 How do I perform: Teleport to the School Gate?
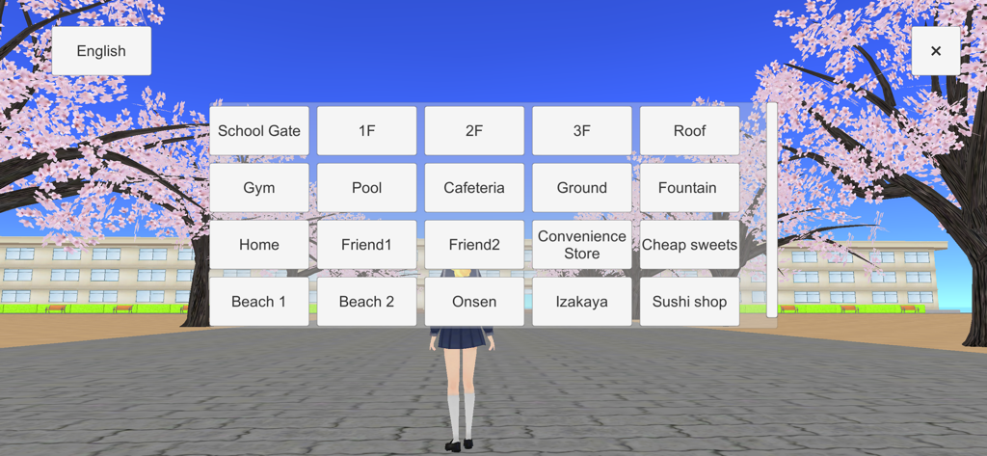point(259,131)
